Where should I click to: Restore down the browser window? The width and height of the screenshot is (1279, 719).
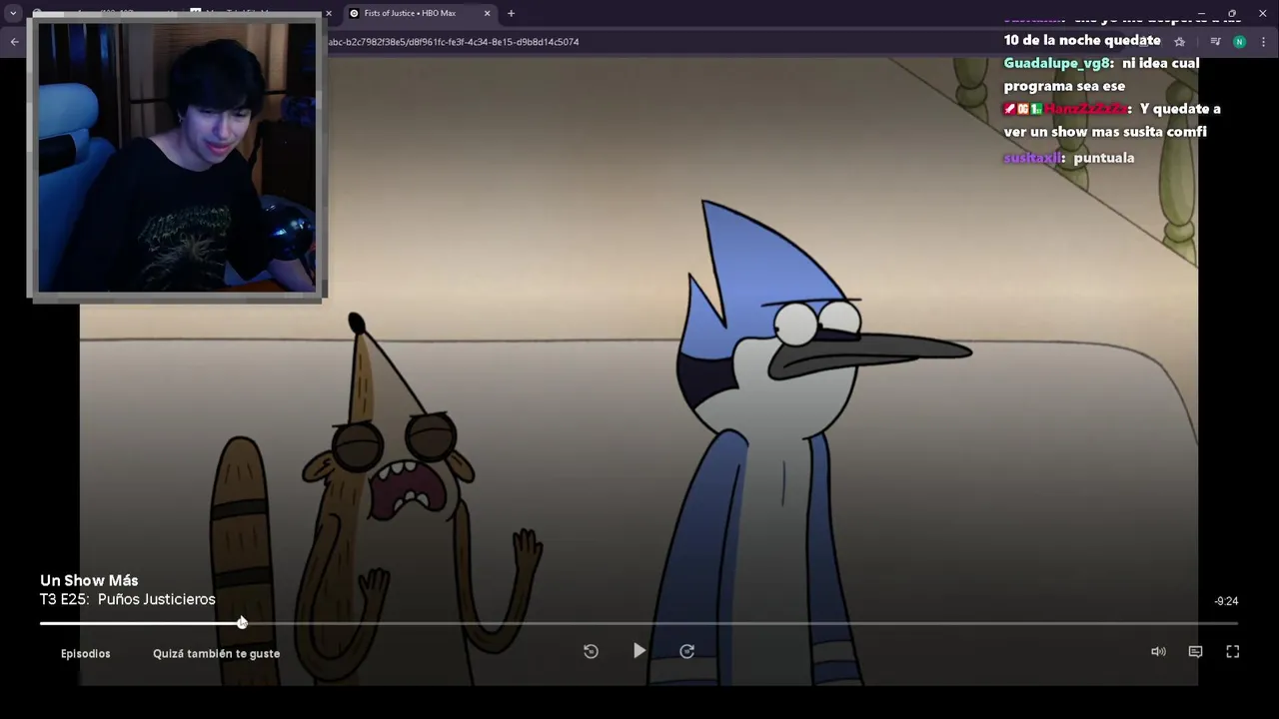pyautogui.click(x=1232, y=13)
